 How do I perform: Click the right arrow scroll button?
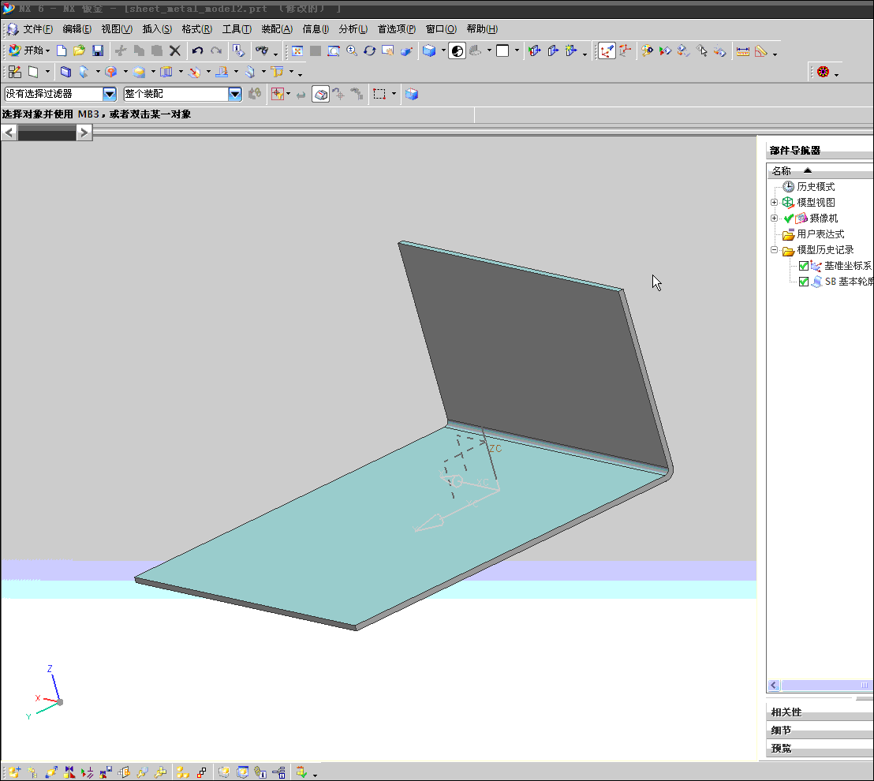84,133
